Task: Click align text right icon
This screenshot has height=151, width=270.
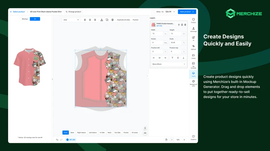Action: pos(95,20)
